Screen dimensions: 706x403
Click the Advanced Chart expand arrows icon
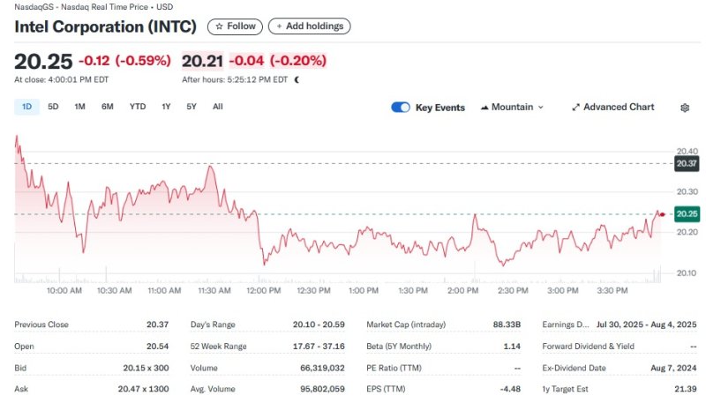575,108
